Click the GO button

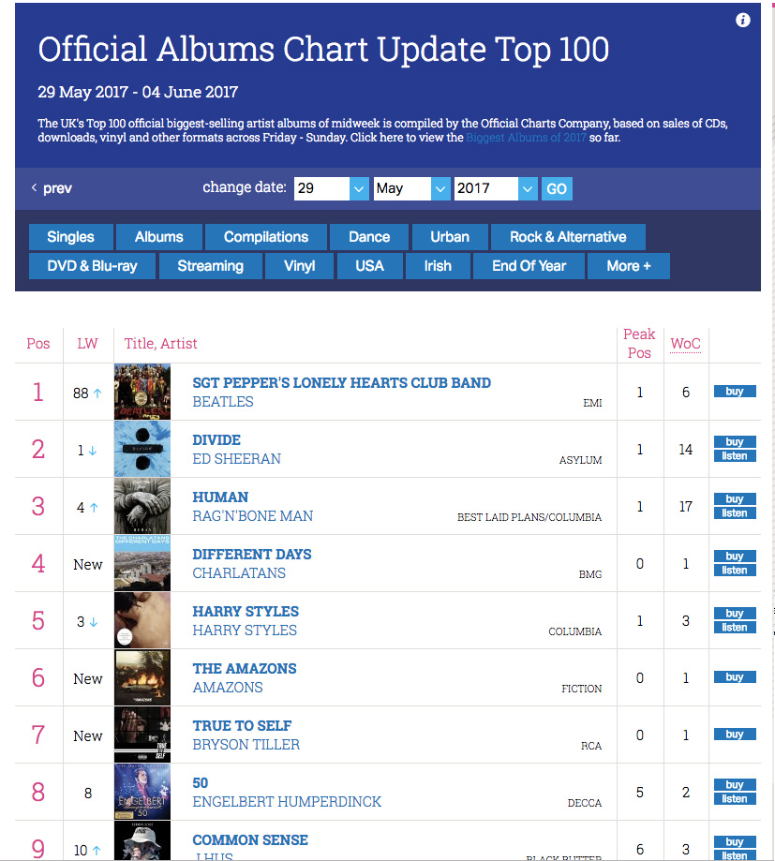[557, 189]
